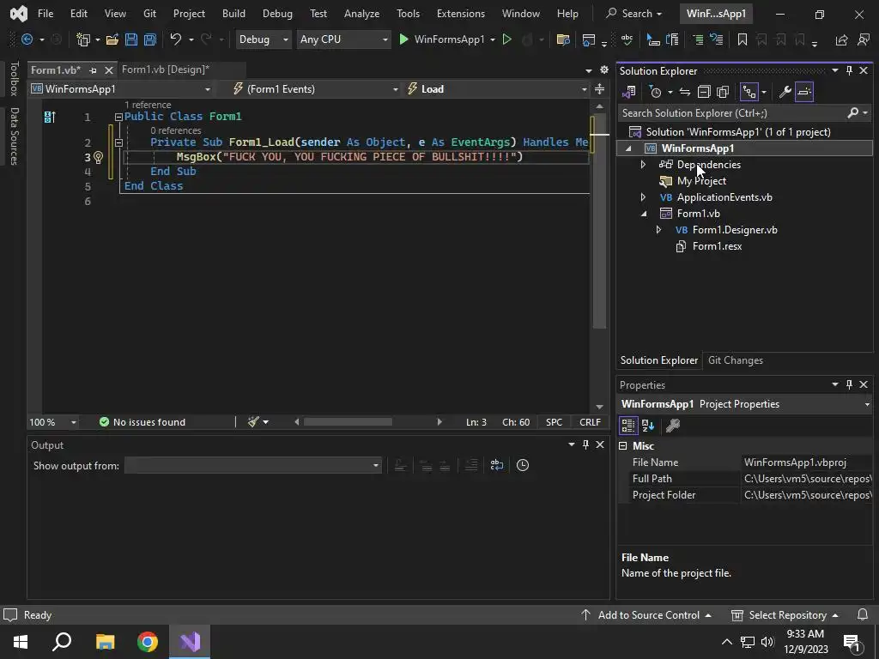Click the Find in Files toolbar icon
The width and height of the screenshot is (879, 659).
563,39
